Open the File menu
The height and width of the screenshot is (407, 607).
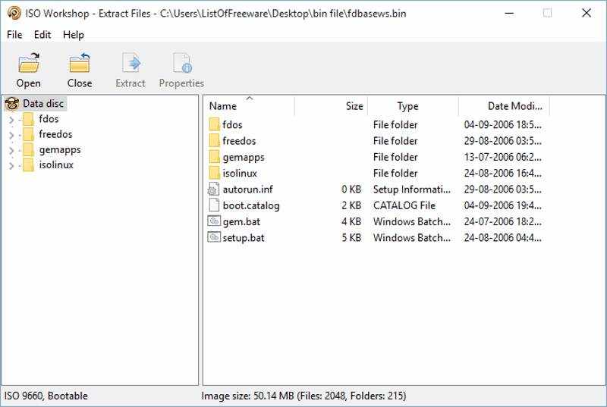[x=14, y=35]
